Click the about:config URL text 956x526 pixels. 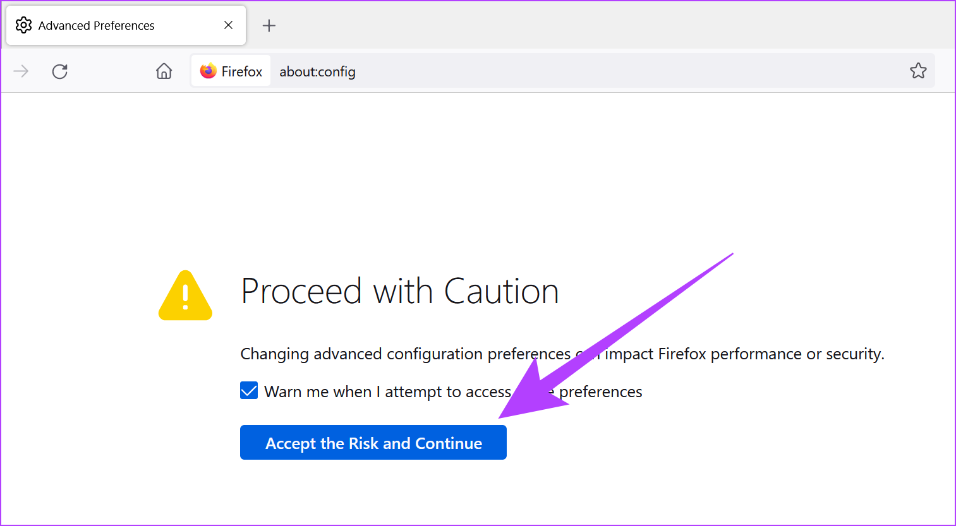click(x=317, y=72)
